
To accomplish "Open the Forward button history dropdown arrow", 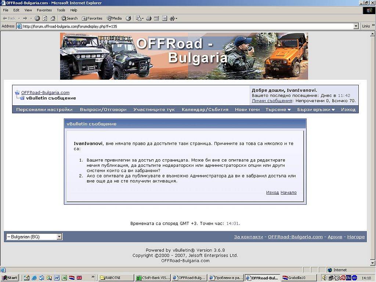I will pos(31,18).
